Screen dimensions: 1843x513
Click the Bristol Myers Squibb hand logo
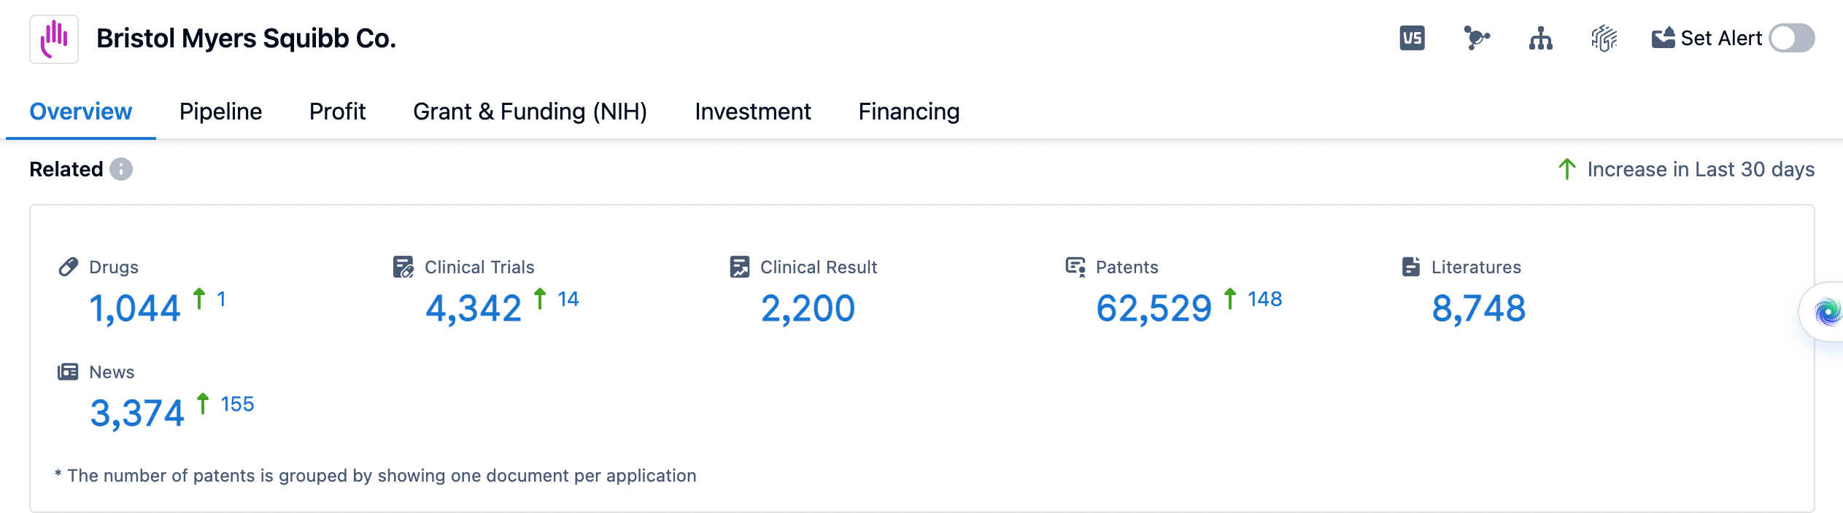(54, 39)
